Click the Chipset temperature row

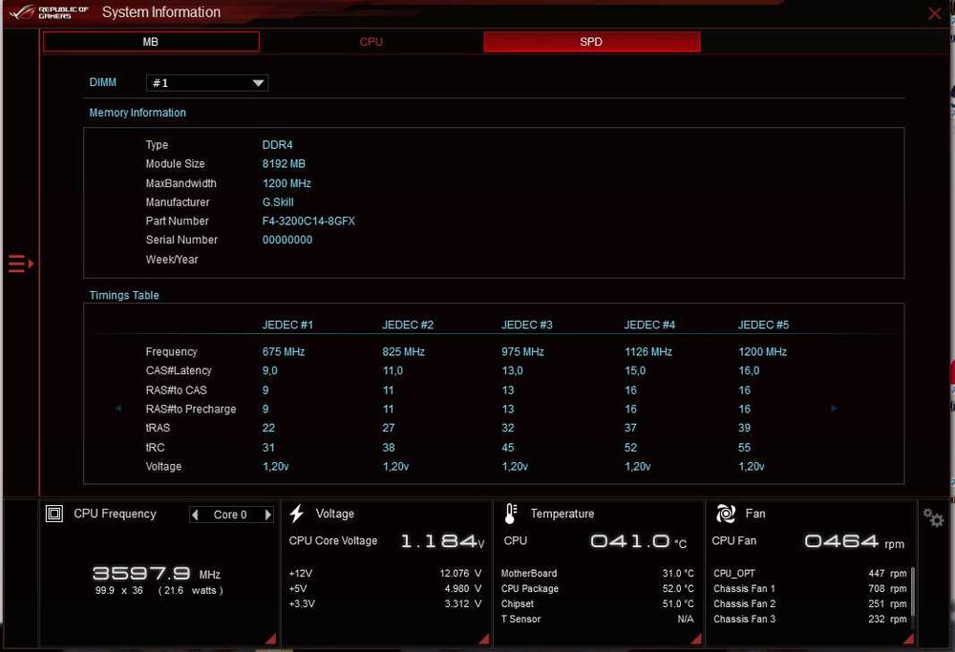click(x=598, y=604)
